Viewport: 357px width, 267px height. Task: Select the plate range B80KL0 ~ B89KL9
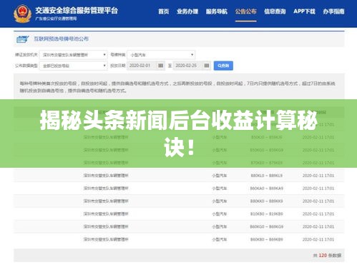(x=266, y=176)
